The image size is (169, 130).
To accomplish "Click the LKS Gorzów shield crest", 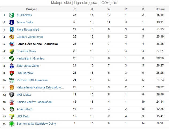I will tap(12, 73).
